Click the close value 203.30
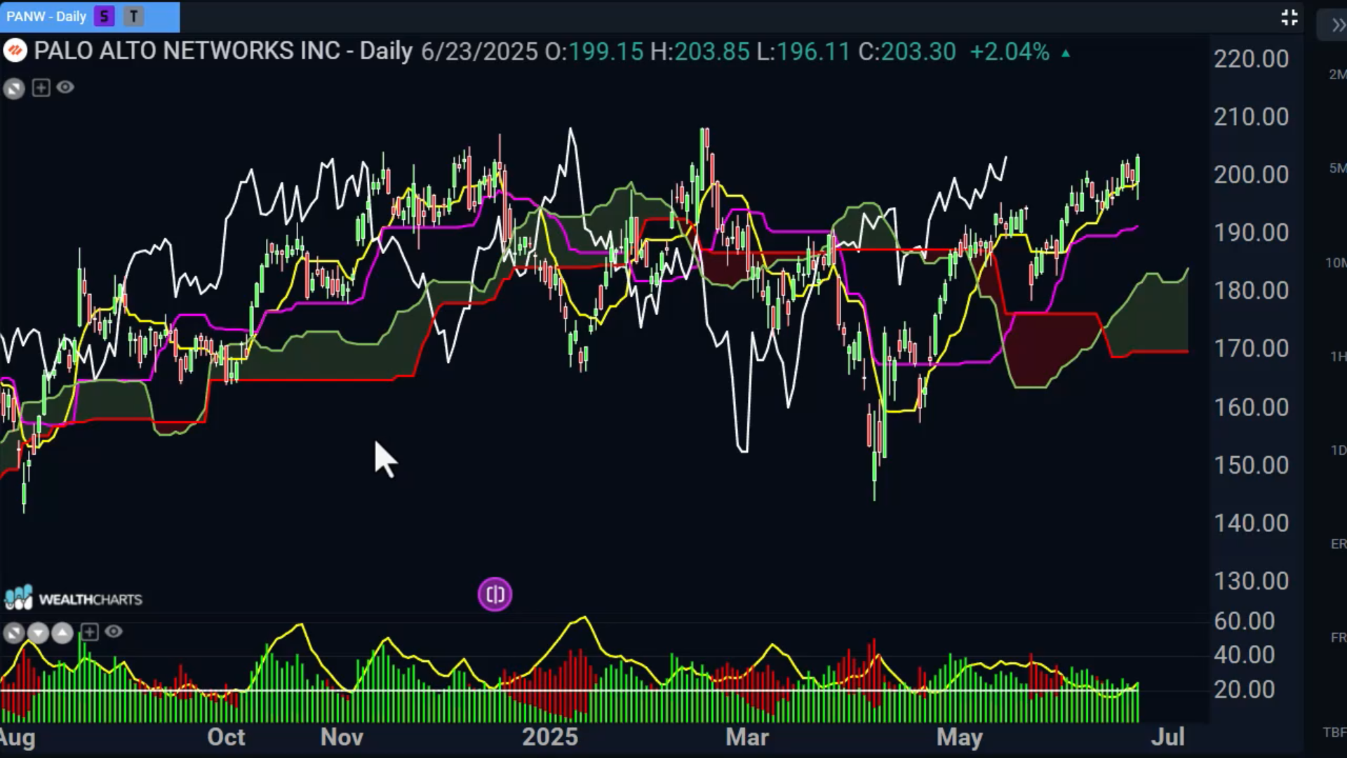 point(918,52)
